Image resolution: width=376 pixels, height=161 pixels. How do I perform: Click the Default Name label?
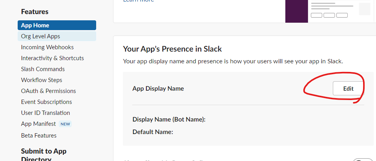[153, 132]
